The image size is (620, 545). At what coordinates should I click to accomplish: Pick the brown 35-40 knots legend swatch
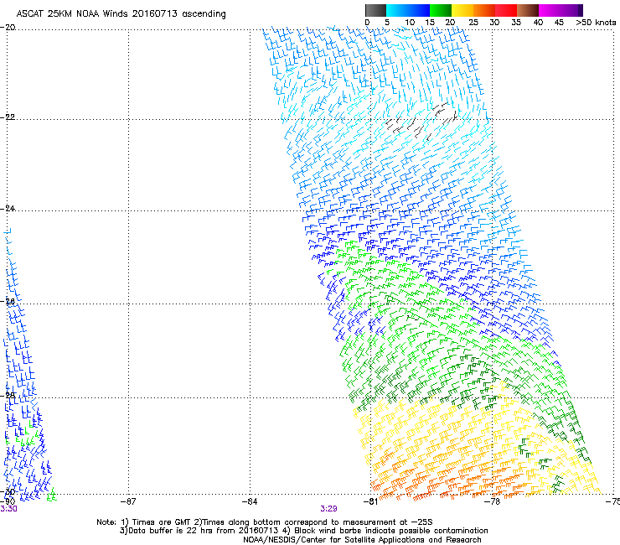point(528,10)
